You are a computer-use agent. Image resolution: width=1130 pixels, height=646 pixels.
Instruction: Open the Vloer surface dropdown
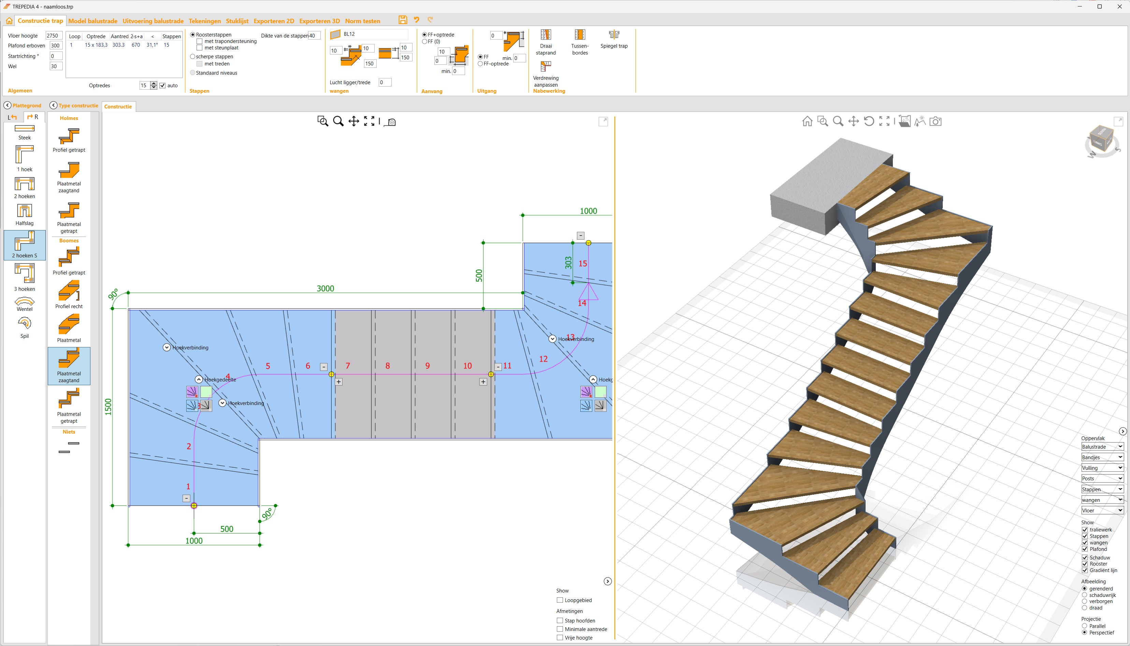[1119, 510]
